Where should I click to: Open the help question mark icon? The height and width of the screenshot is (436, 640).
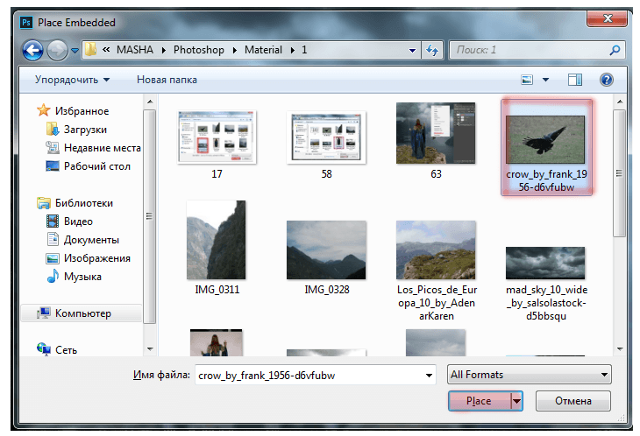[x=606, y=80]
